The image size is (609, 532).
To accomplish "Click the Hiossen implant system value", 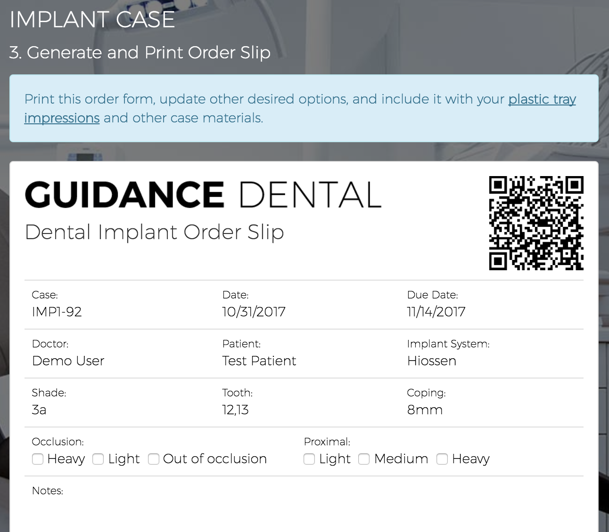I will coord(431,361).
